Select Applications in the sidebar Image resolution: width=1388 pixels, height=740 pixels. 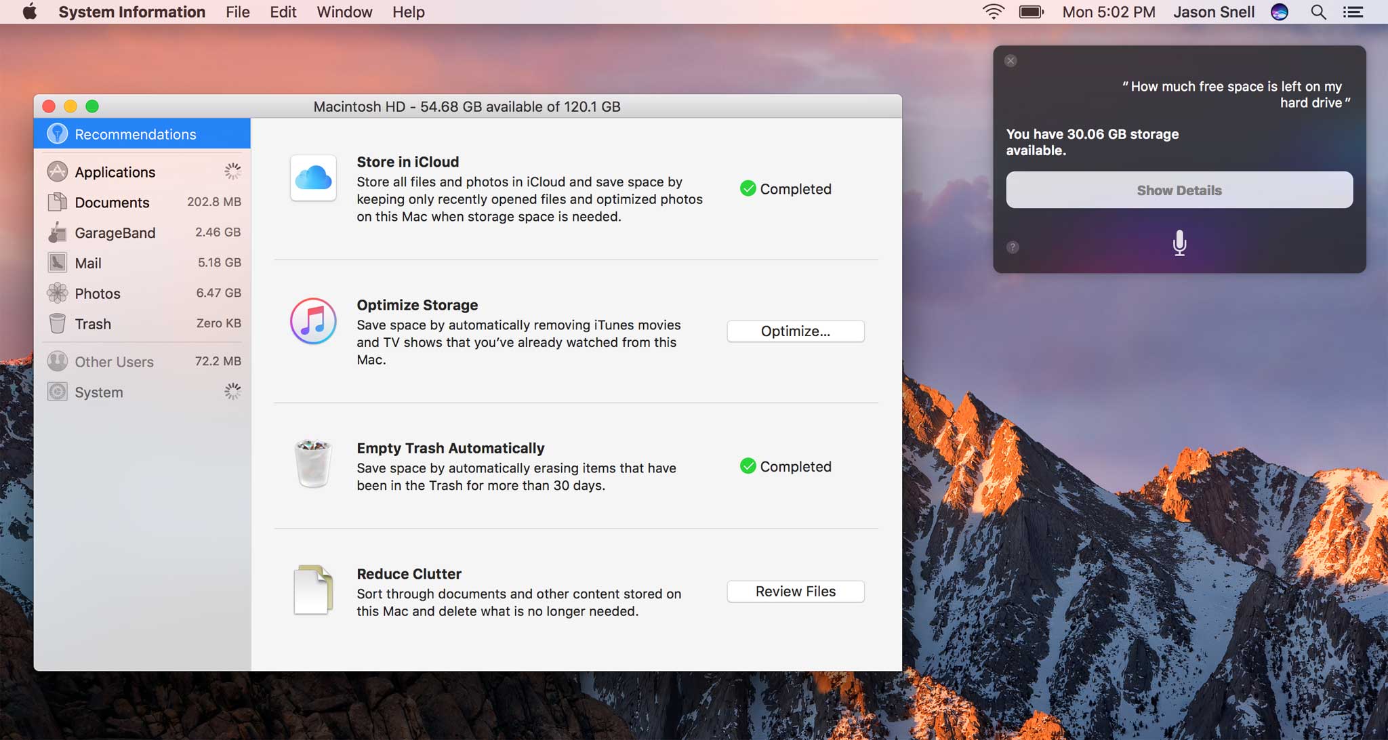pyautogui.click(x=115, y=172)
